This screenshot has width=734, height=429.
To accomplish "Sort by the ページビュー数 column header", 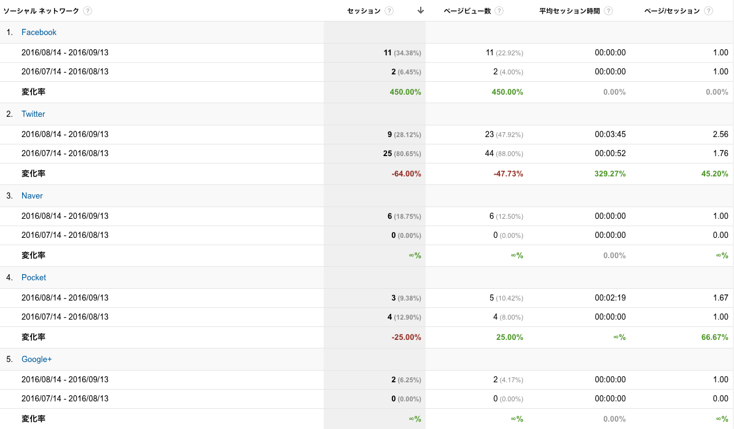I will (467, 11).
